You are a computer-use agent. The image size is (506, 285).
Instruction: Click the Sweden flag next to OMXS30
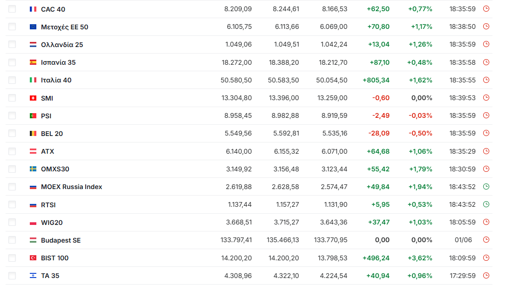33,169
